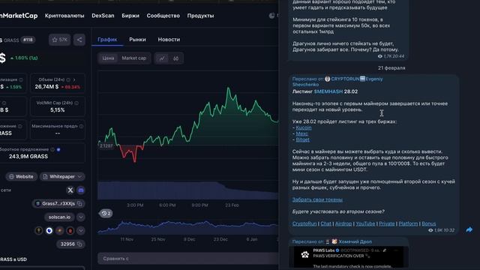Open the CryptoRun footer link
The width and height of the screenshot is (480, 270).
pyautogui.click(x=304, y=223)
